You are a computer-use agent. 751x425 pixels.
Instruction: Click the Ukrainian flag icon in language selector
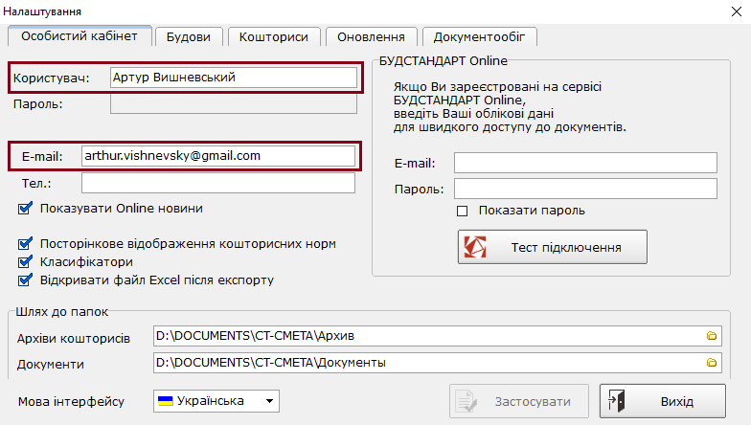tap(165, 401)
